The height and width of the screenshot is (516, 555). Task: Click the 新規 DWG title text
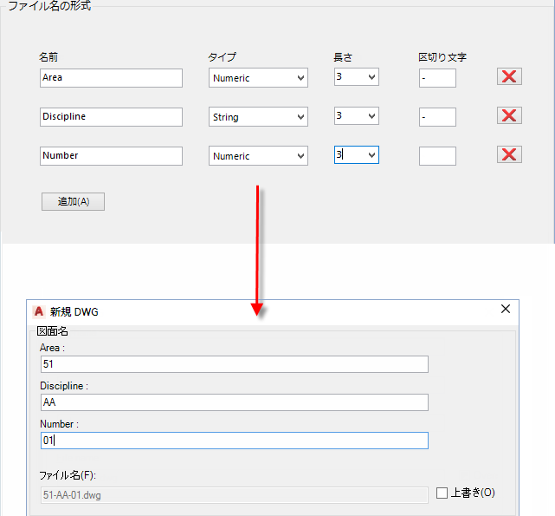pyautogui.click(x=74, y=311)
